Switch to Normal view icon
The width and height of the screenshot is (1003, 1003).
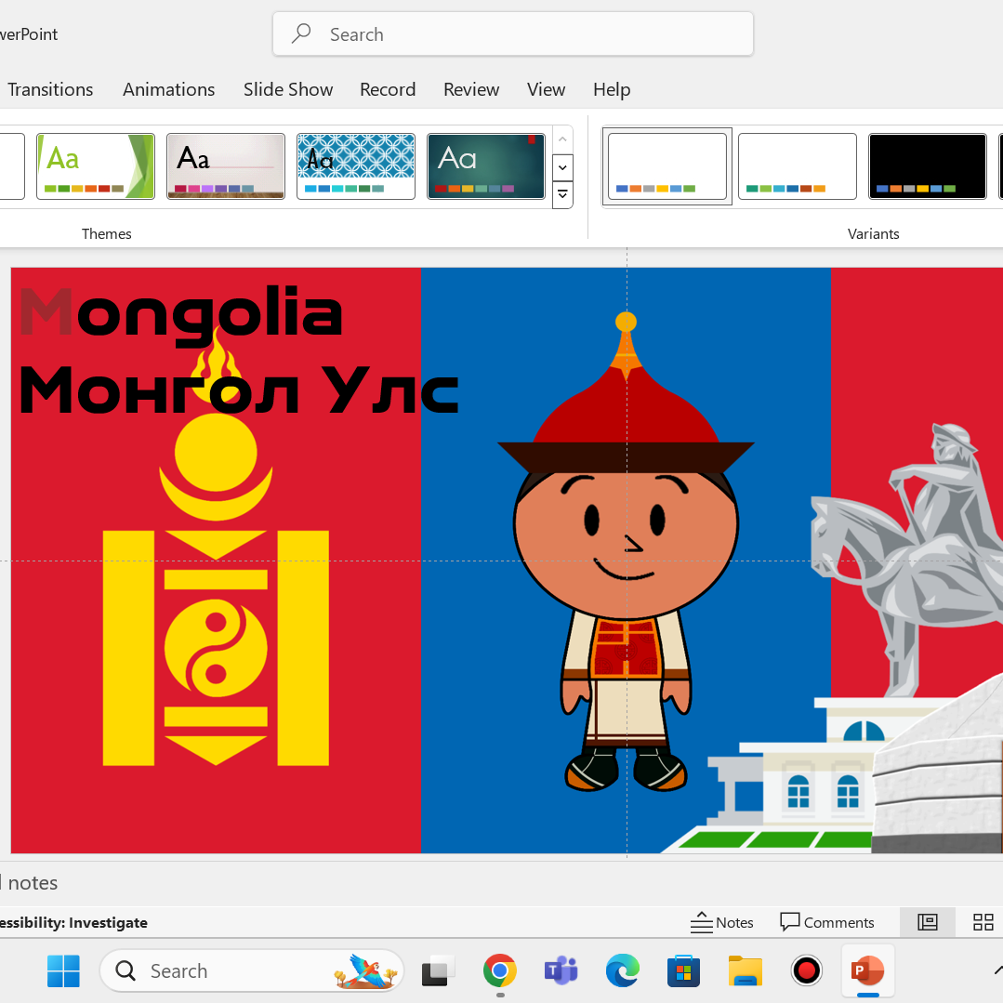[x=927, y=922]
